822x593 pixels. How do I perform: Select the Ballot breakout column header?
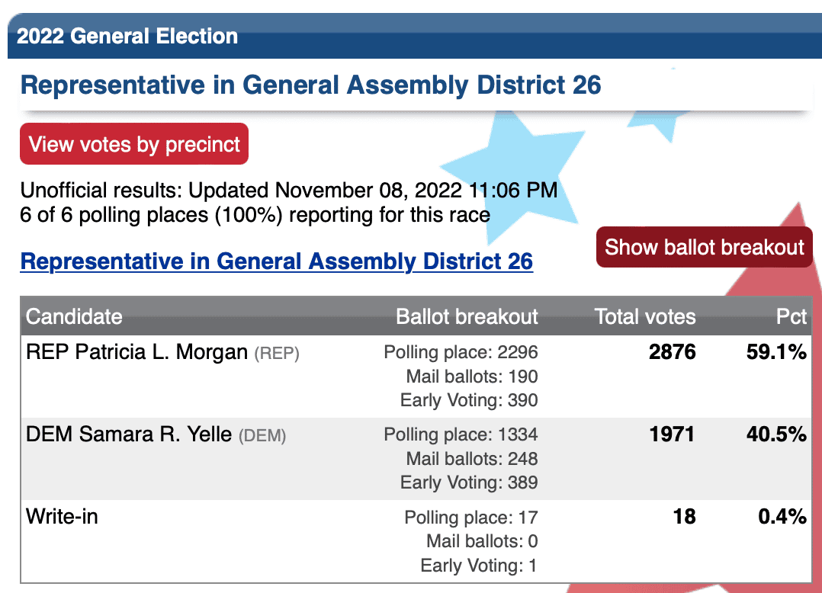coord(467,316)
